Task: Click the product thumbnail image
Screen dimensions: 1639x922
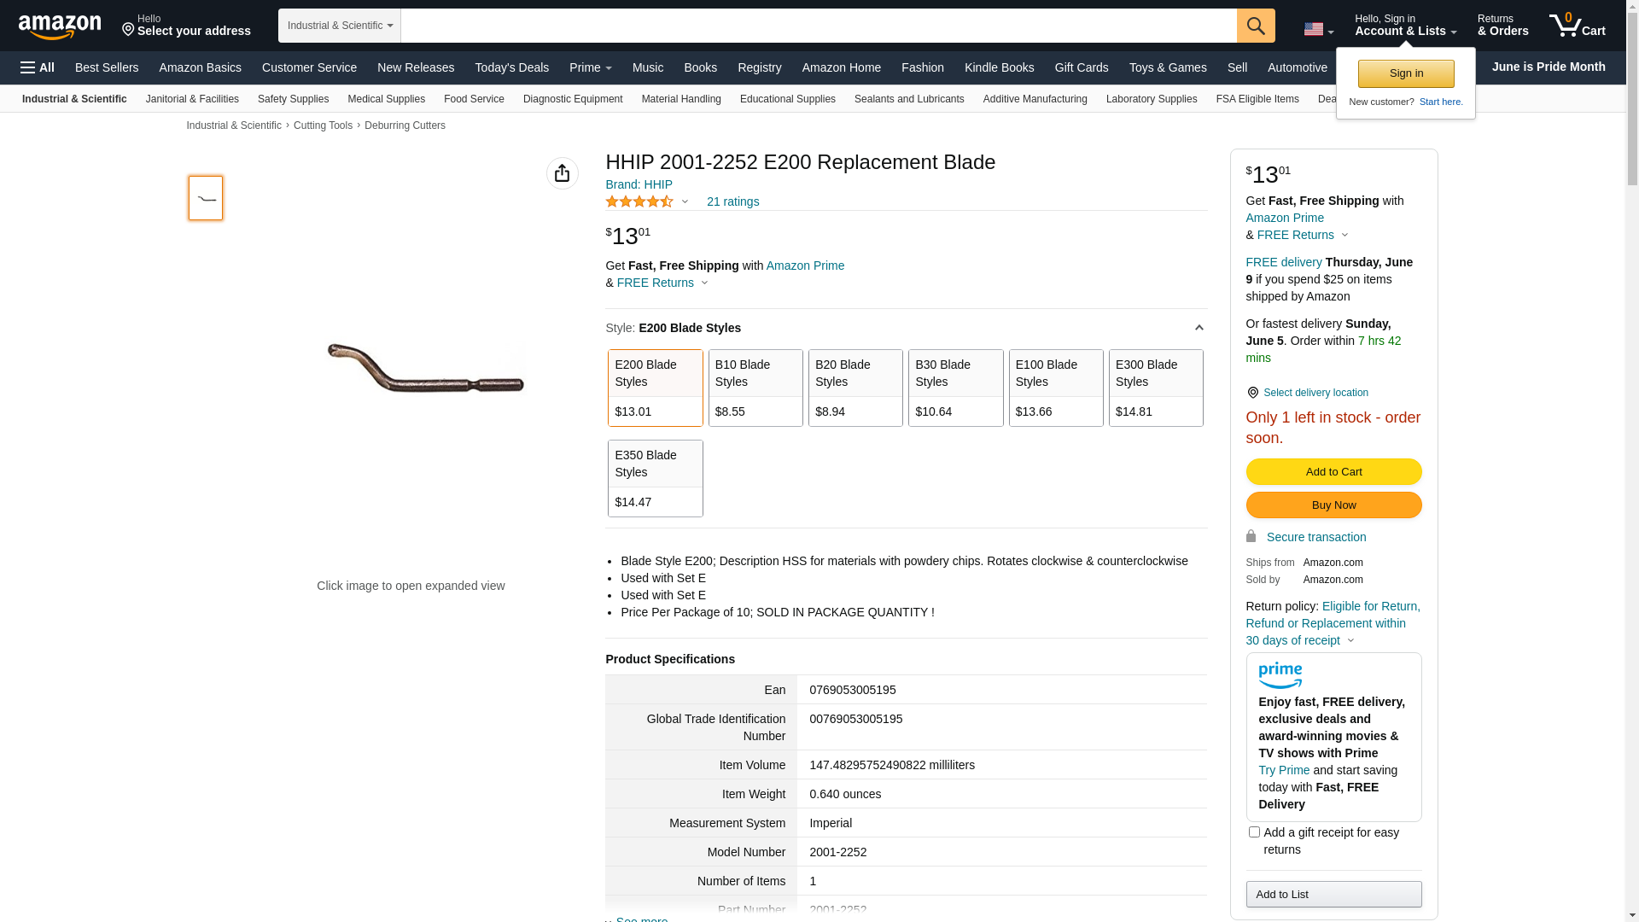Action: click(206, 198)
